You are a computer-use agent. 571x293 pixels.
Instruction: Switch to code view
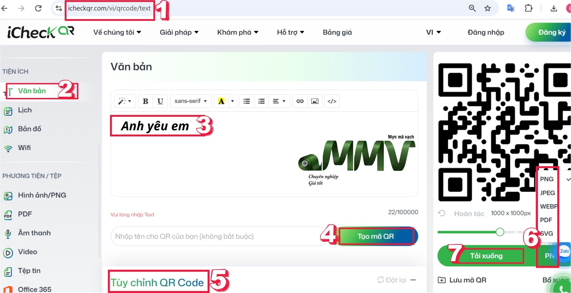(332, 101)
